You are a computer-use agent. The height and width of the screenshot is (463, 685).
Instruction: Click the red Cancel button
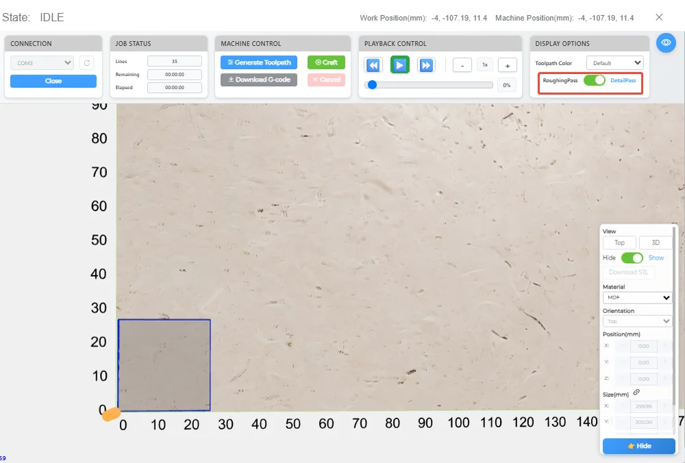click(x=326, y=79)
